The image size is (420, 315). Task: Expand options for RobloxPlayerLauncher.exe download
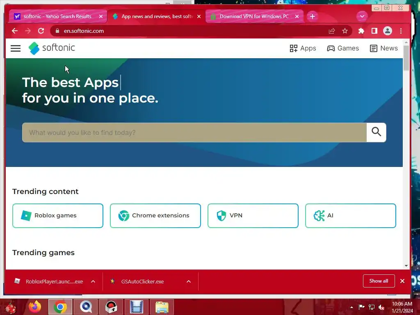pos(93,281)
